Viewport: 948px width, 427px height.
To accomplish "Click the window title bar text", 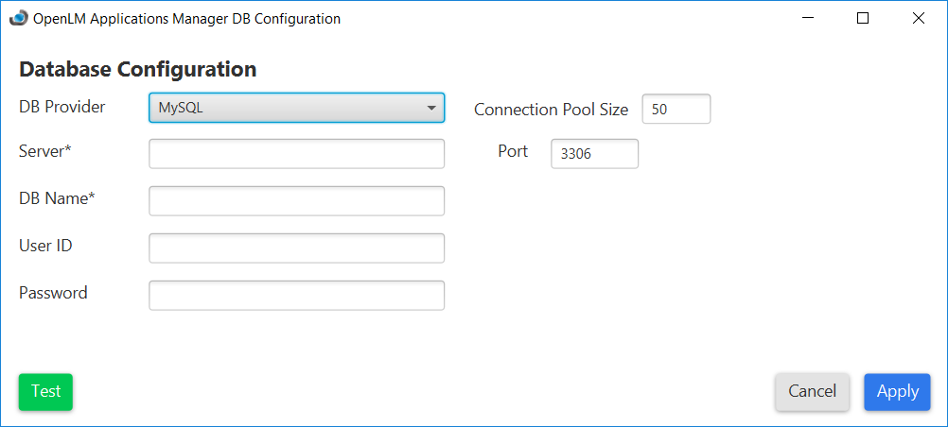I will (x=186, y=18).
